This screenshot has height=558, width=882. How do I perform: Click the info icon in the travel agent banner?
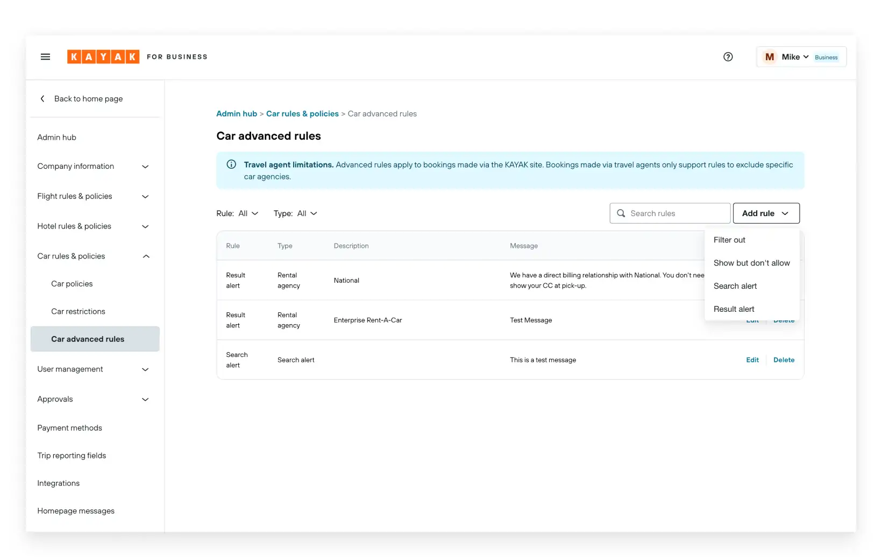231,164
